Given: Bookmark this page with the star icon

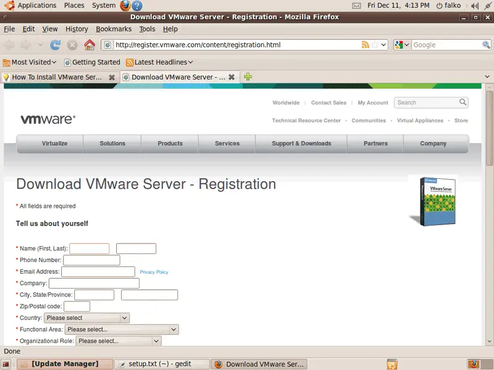Looking at the screenshot, I should click(375, 44).
